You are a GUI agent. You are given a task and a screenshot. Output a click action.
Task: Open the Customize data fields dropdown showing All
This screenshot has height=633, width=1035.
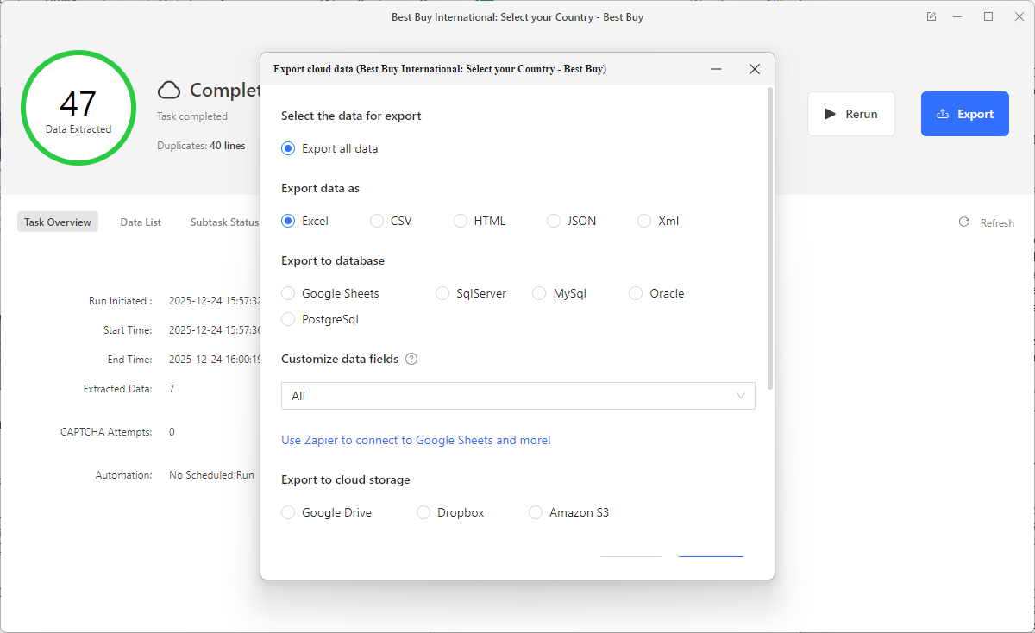point(517,396)
